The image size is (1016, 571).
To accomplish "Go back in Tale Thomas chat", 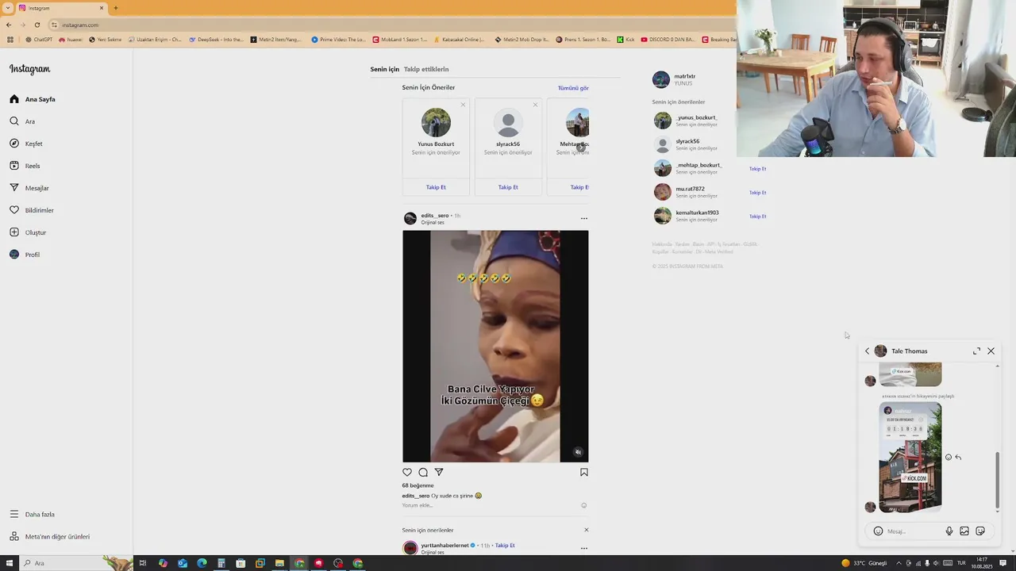I will pyautogui.click(x=867, y=351).
